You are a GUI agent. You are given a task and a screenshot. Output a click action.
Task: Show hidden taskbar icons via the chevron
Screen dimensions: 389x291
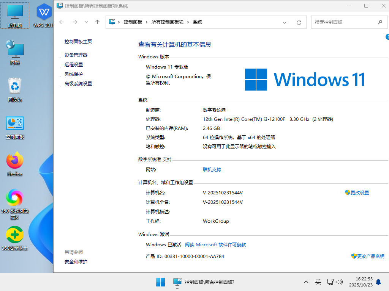[x=306, y=282]
